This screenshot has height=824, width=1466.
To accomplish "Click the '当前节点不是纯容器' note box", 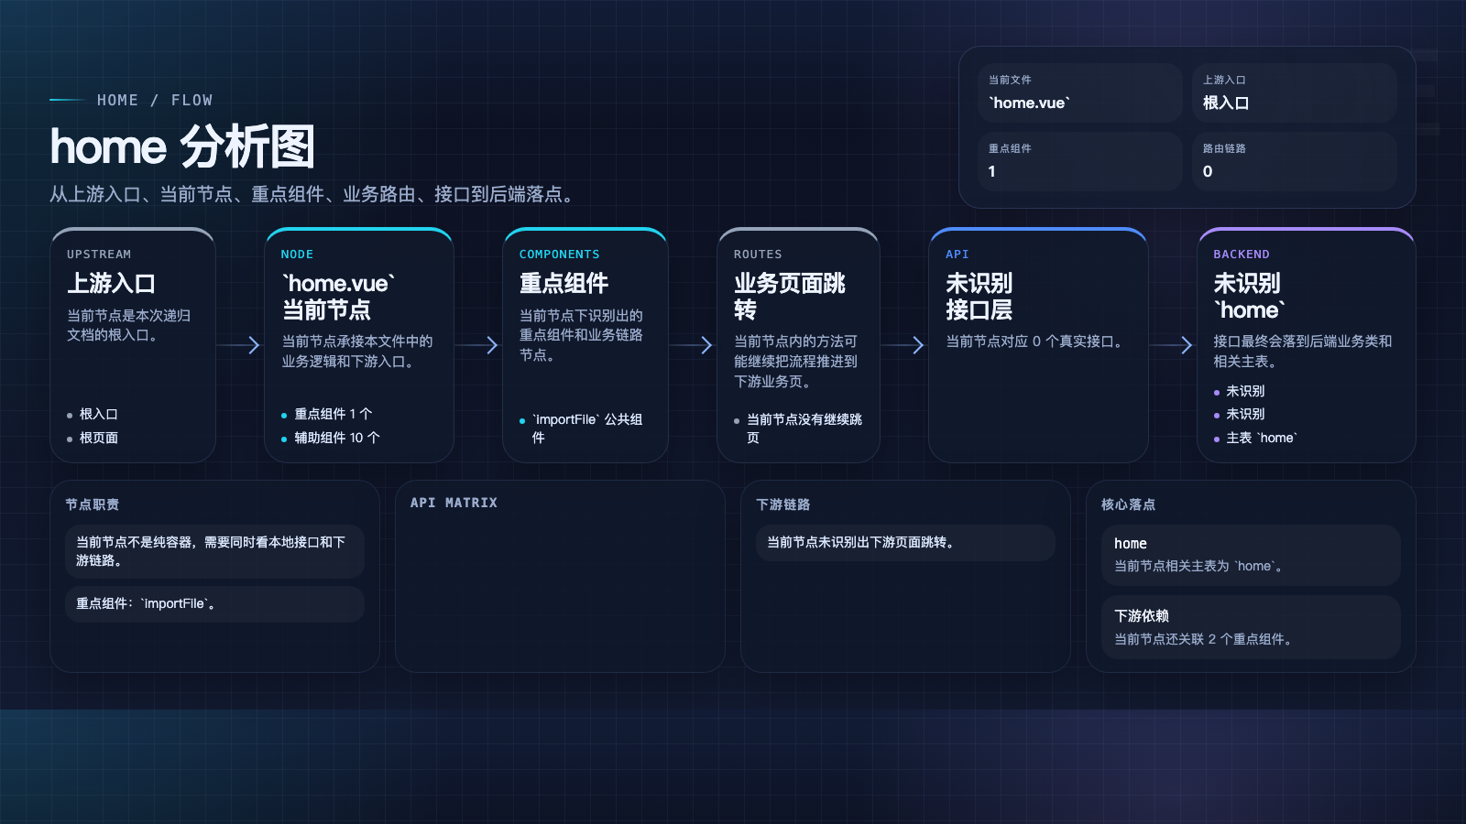I will pyautogui.click(x=214, y=551).
